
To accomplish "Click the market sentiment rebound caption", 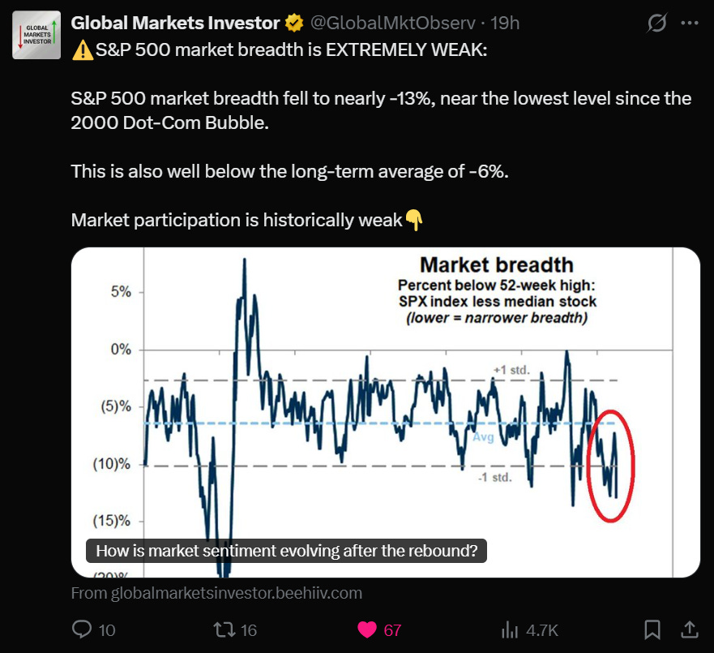I will coord(286,551).
